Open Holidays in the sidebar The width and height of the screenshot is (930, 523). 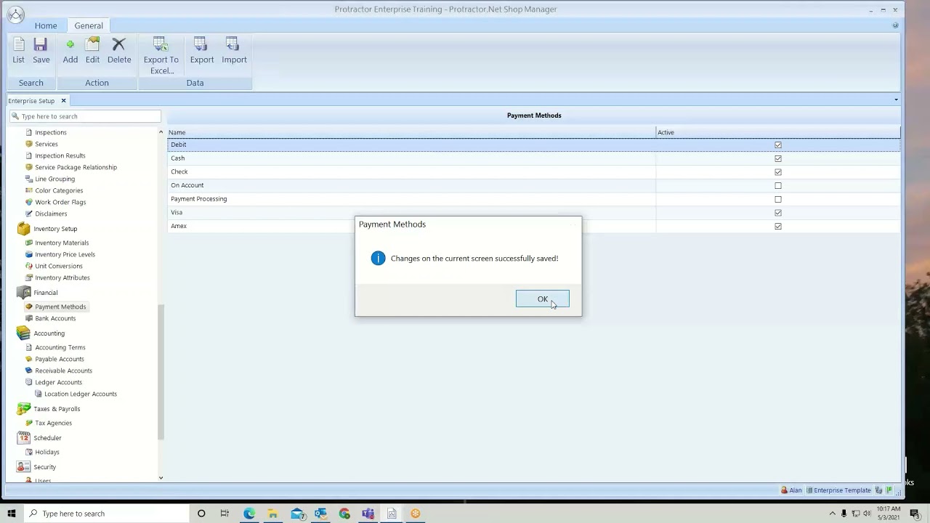(47, 452)
